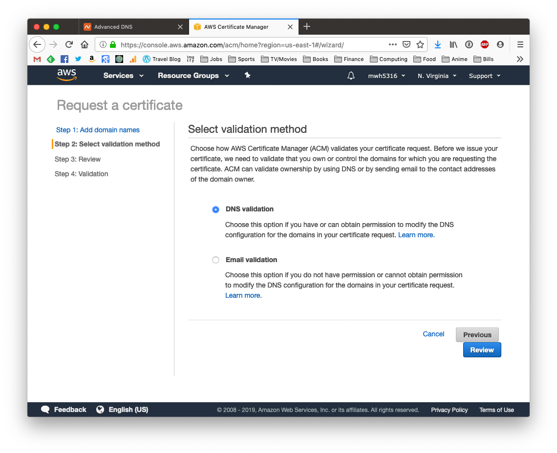
Task: Open AWS pin shortcuts icon
Action: click(248, 75)
